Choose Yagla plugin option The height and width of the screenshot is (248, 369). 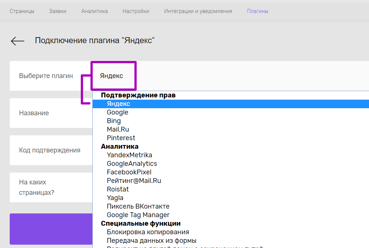(230, 198)
